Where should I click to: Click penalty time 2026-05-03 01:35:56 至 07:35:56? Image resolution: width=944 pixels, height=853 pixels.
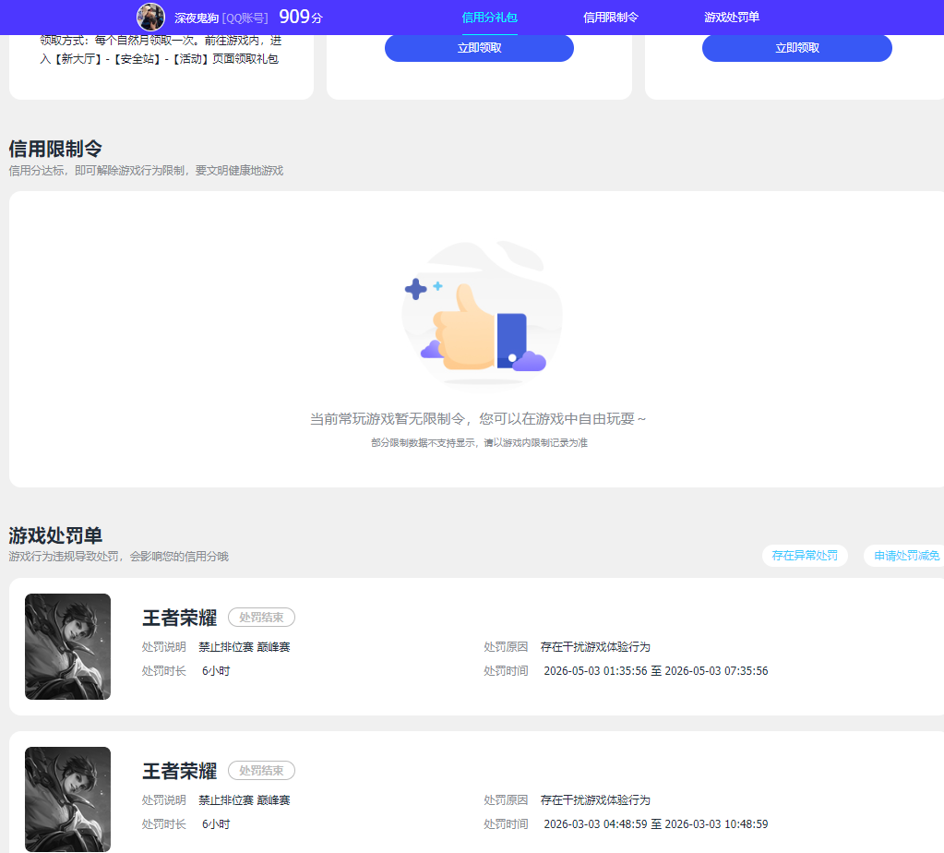pyautogui.click(x=655, y=671)
